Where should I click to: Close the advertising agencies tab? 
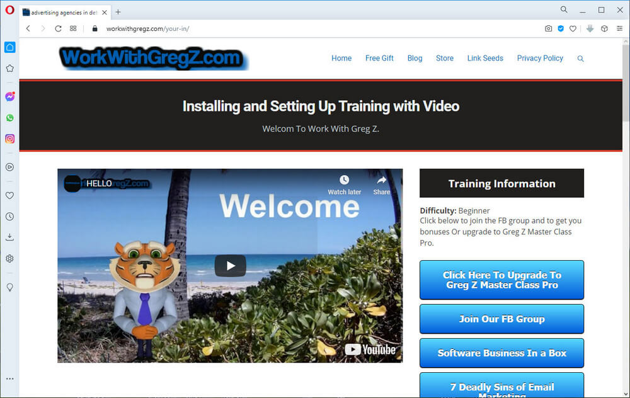click(105, 13)
